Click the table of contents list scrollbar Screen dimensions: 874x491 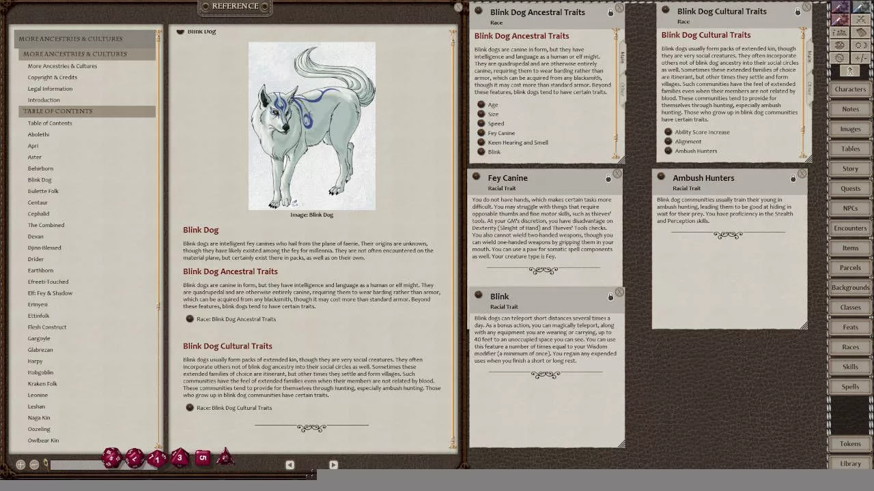click(160, 239)
